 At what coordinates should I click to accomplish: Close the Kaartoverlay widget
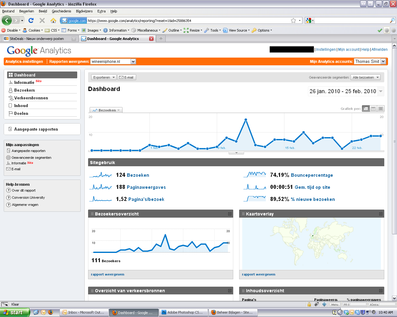point(381,214)
